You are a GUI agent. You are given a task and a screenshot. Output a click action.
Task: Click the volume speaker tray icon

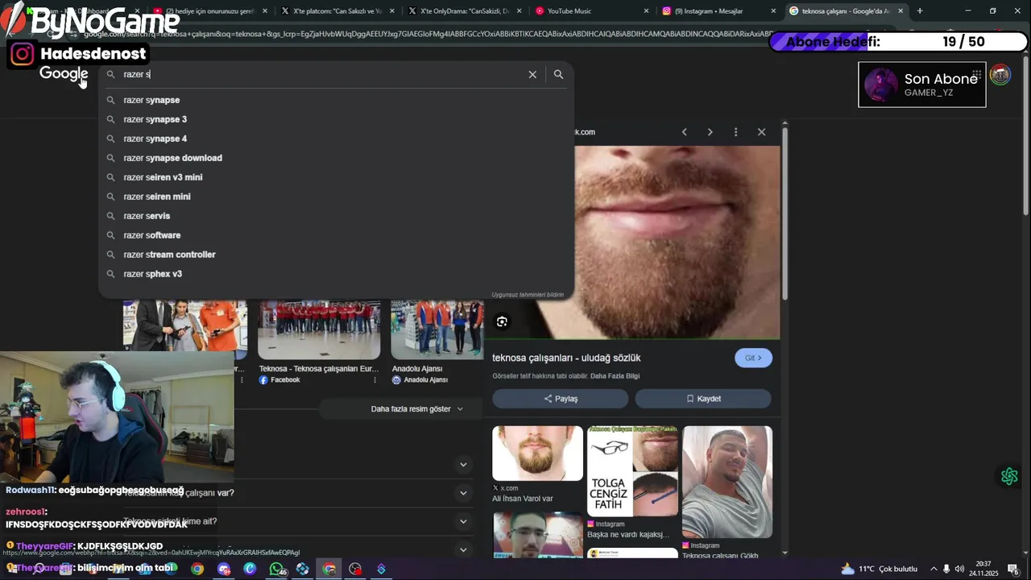coord(959,569)
